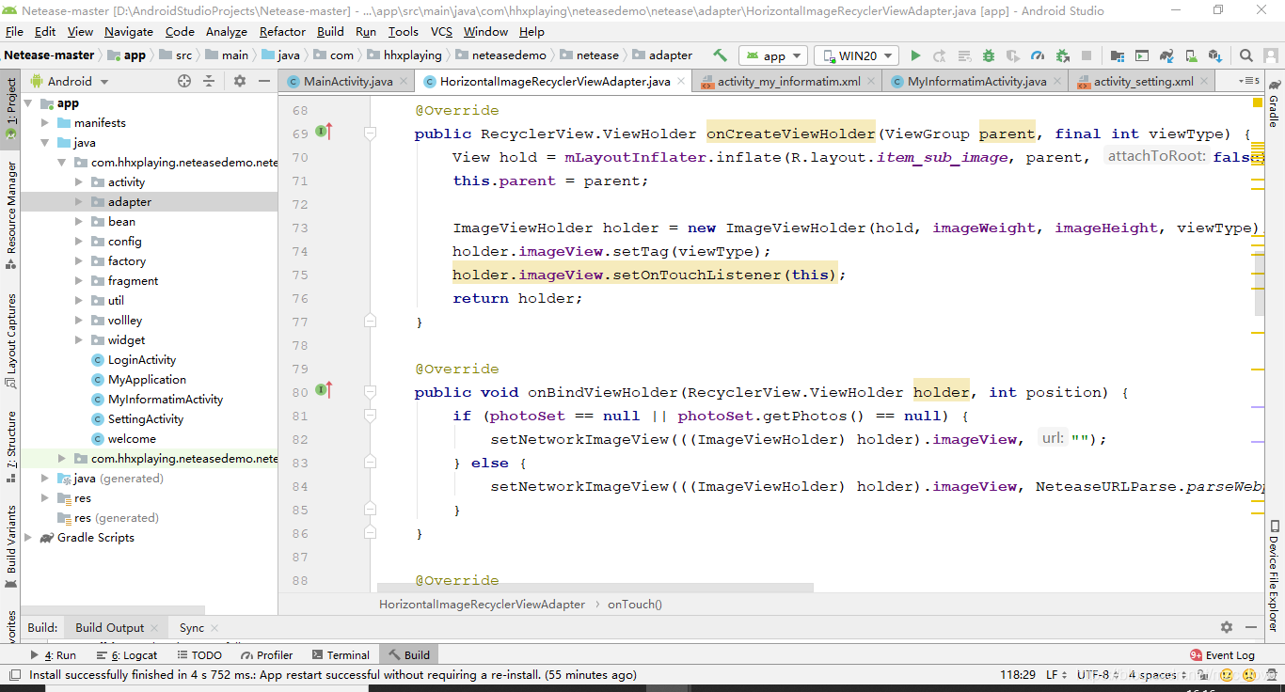
Task: Open the app run configuration dropdown
Action: click(x=773, y=55)
